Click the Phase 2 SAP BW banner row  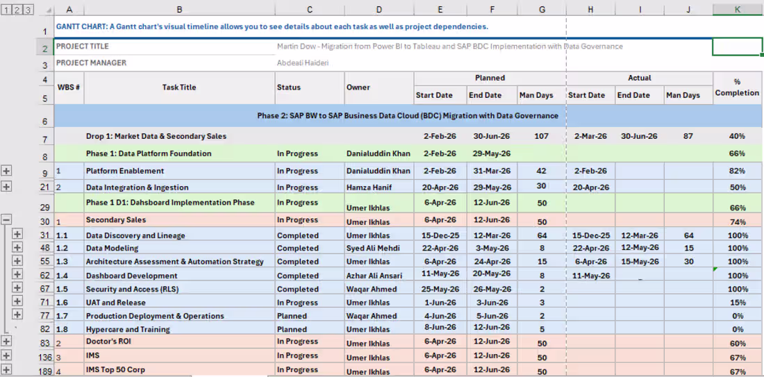pos(408,116)
